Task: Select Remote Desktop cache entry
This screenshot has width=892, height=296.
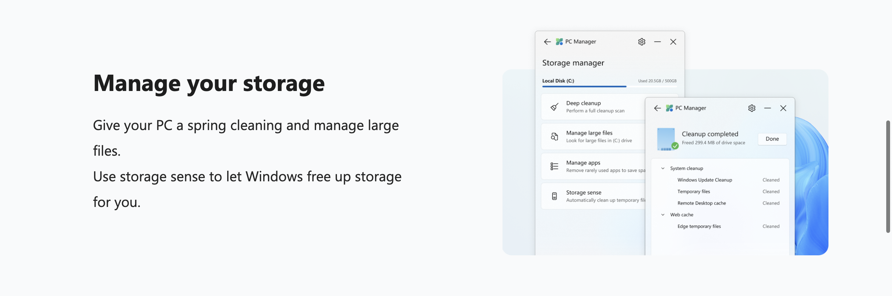Action: (701, 203)
